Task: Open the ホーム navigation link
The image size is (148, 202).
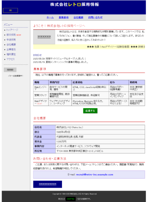Action: click(x=50, y=17)
